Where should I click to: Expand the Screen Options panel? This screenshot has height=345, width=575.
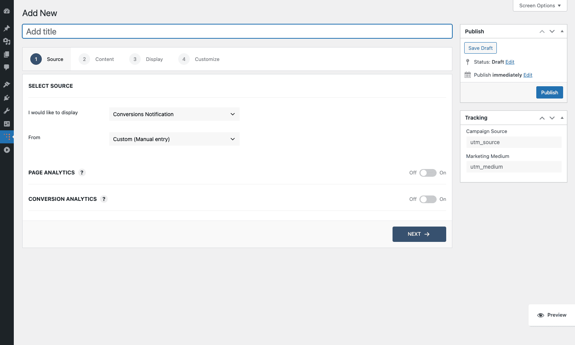(x=540, y=5)
